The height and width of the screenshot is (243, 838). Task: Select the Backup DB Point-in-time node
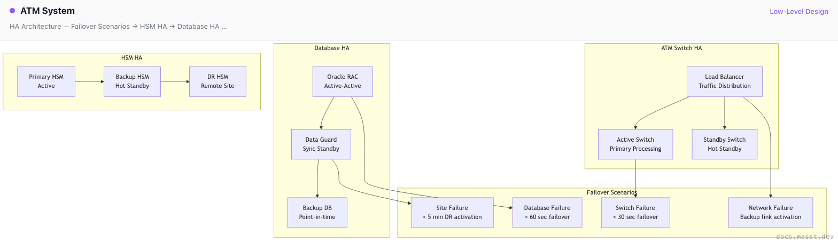point(317,213)
